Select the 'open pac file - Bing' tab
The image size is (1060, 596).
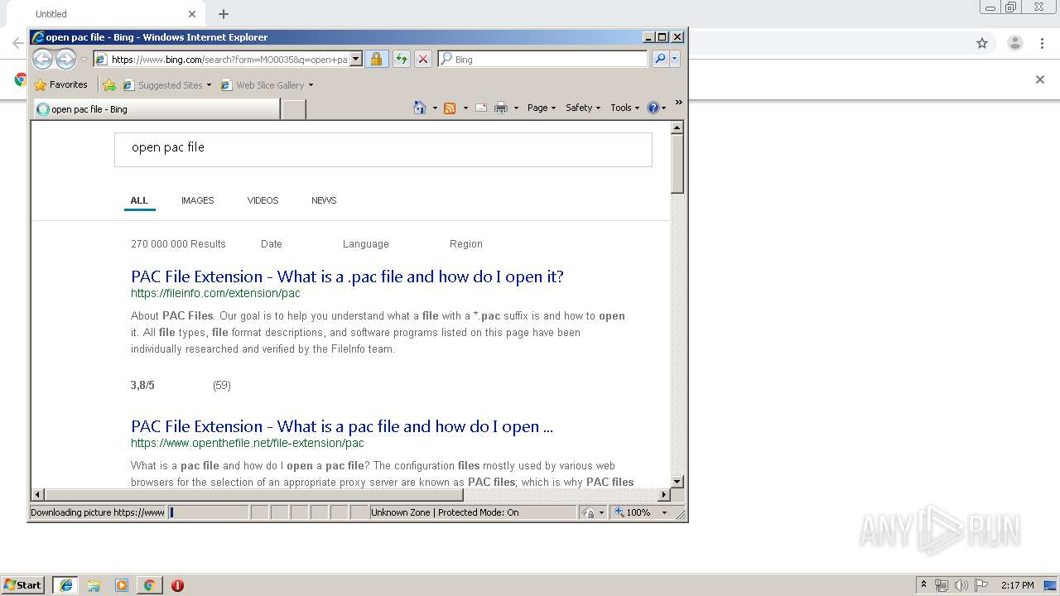point(157,109)
